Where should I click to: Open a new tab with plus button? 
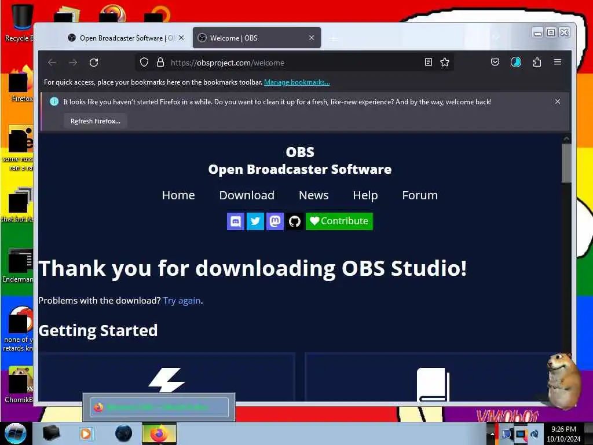pos(333,38)
